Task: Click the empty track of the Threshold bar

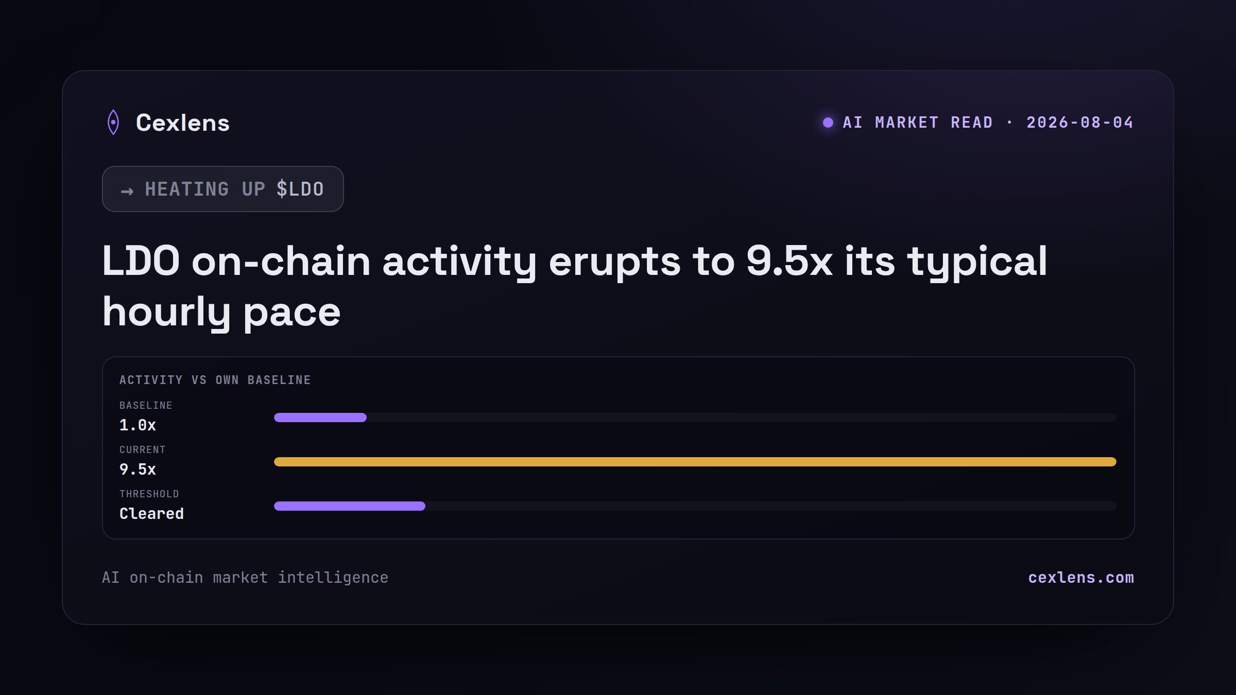Action: point(771,506)
